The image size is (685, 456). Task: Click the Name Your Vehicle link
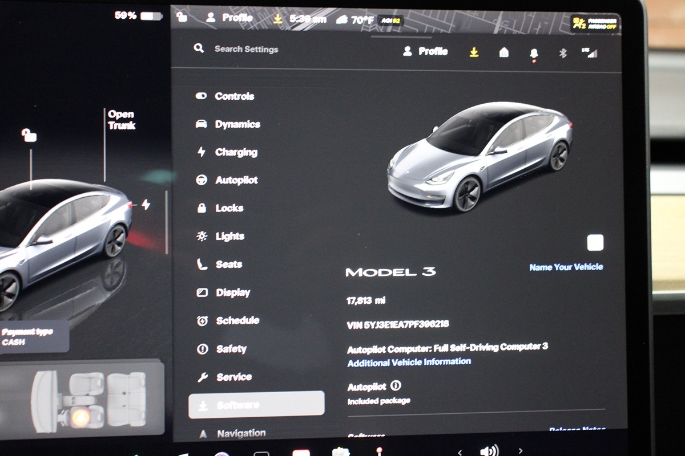566,267
